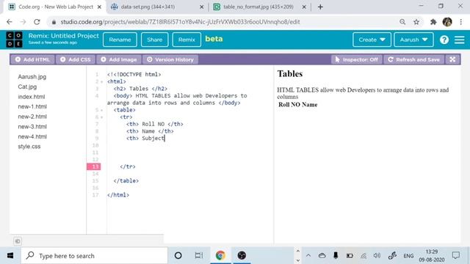Toggle fullscreen preview icon
Screen dimensions: 470x264
(452, 59)
